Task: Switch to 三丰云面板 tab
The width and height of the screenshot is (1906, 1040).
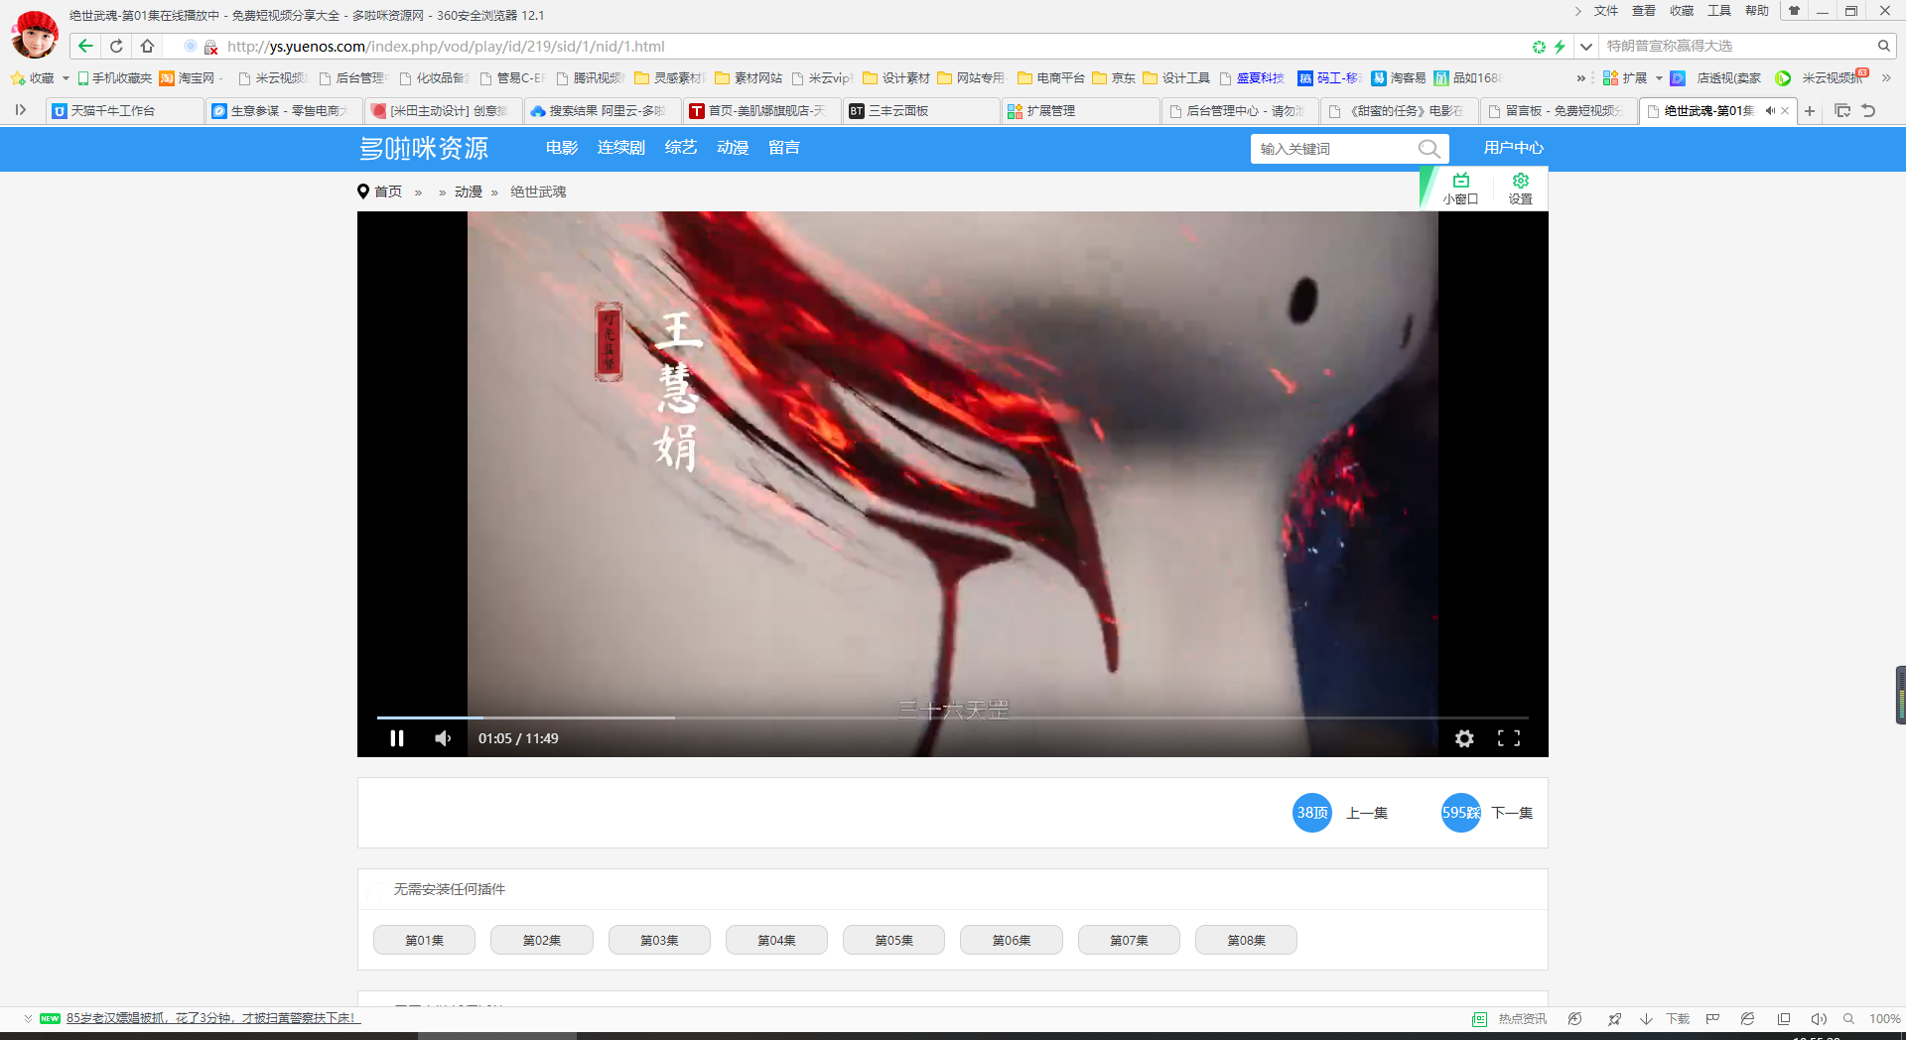Action: coord(922,111)
